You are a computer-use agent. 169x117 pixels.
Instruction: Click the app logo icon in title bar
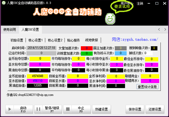click(x=4, y=3)
